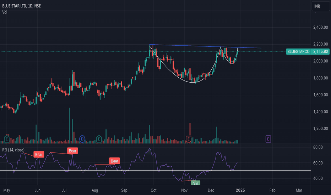Click the Vol indicator label
331x195 pixels.
(x=5, y=12)
